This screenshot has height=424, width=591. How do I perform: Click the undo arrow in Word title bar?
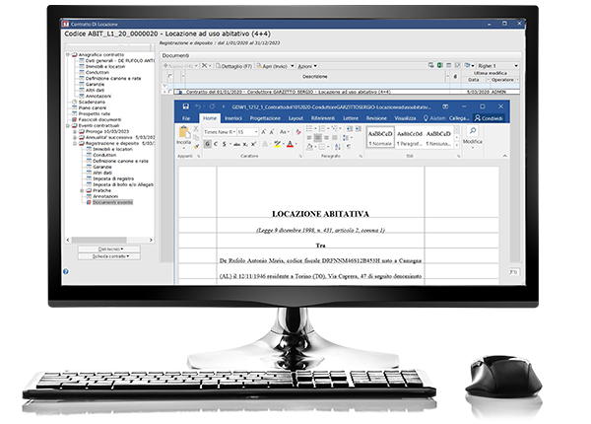tap(196, 106)
